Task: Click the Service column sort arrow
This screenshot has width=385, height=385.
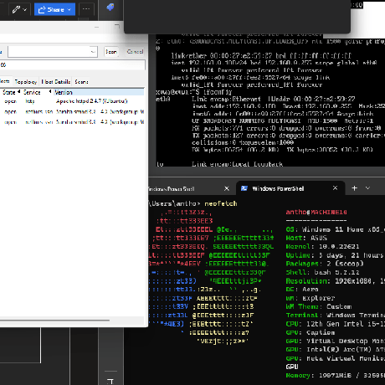Action: [50, 91]
